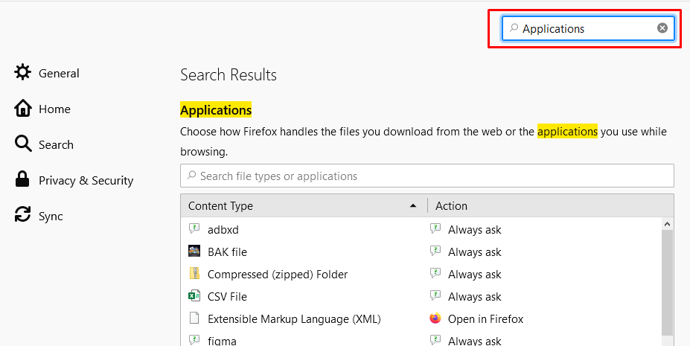This screenshot has height=346, width=690.
Task: Select the Search magnifier icon in sidebar
Action: pyautogui.click(x=22, y=144)
